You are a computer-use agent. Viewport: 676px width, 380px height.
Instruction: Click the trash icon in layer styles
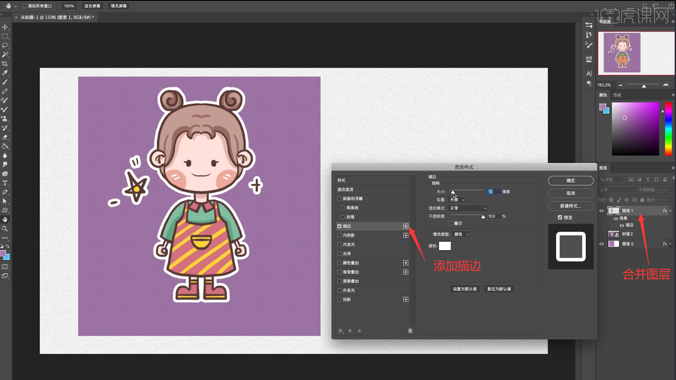(410, 331)
